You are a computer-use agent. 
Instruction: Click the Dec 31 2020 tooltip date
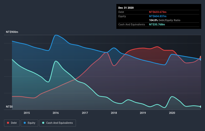click(126, 8)
